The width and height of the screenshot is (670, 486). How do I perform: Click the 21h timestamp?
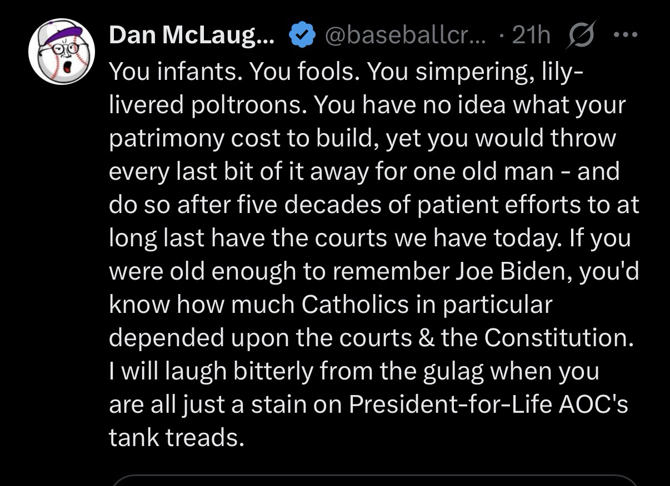coord(531,36)
